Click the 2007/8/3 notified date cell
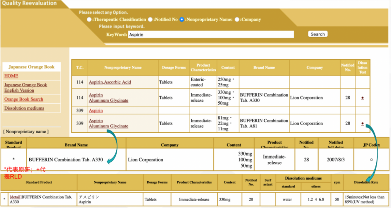 336,160
